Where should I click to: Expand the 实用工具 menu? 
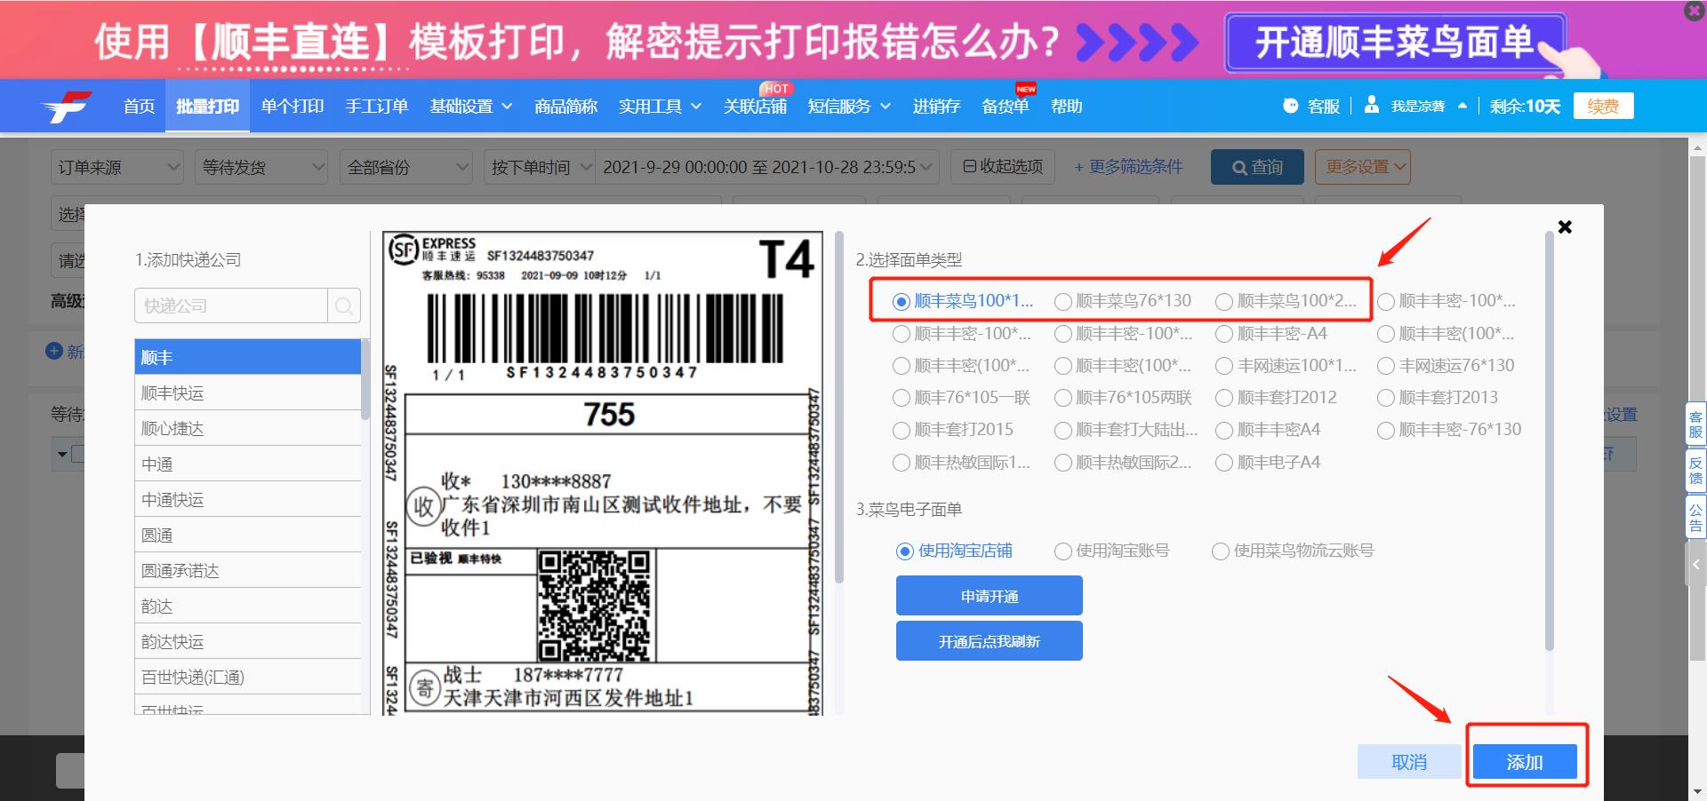point(661,107)
